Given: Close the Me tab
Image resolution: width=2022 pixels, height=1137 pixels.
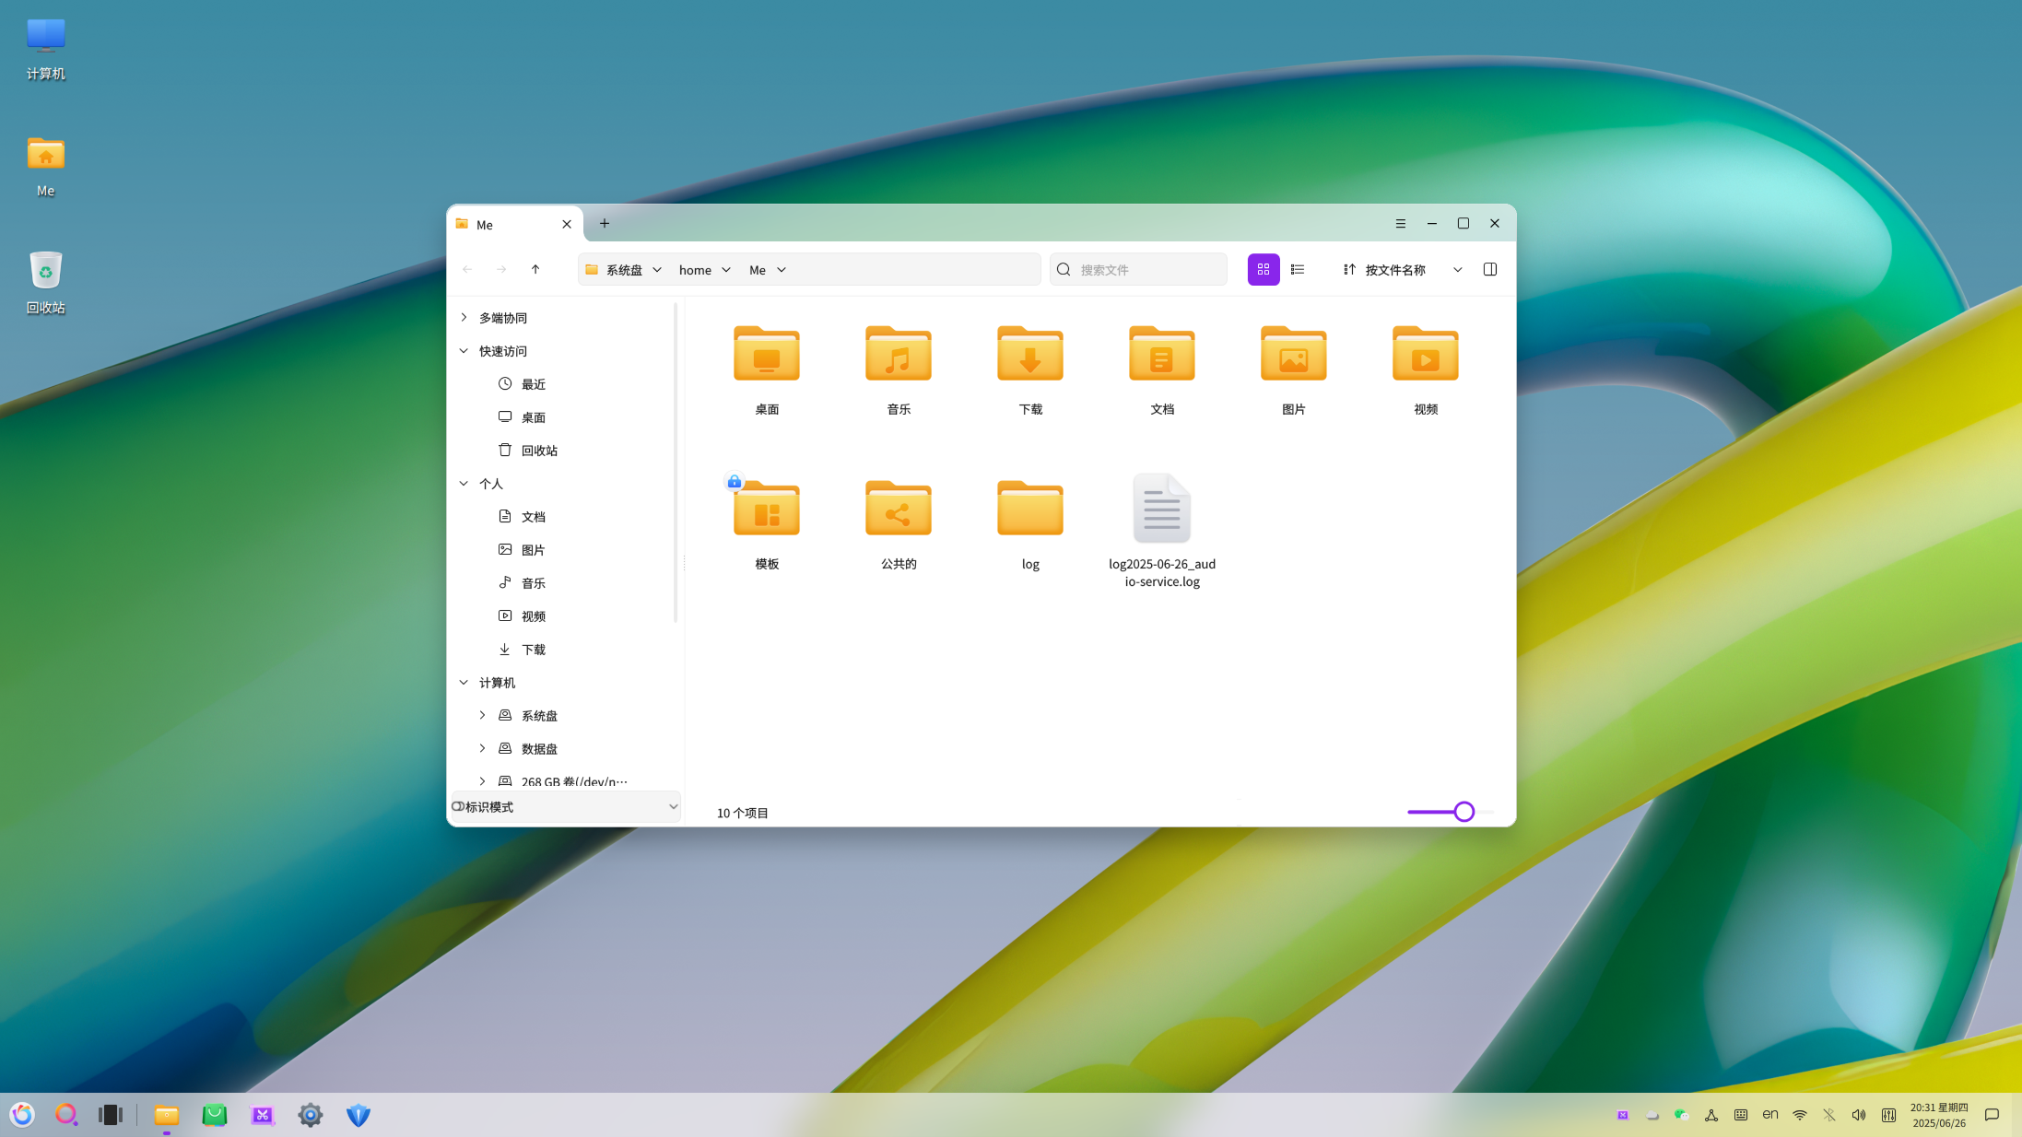Looking at the screenshot, I should coord(567,224).
